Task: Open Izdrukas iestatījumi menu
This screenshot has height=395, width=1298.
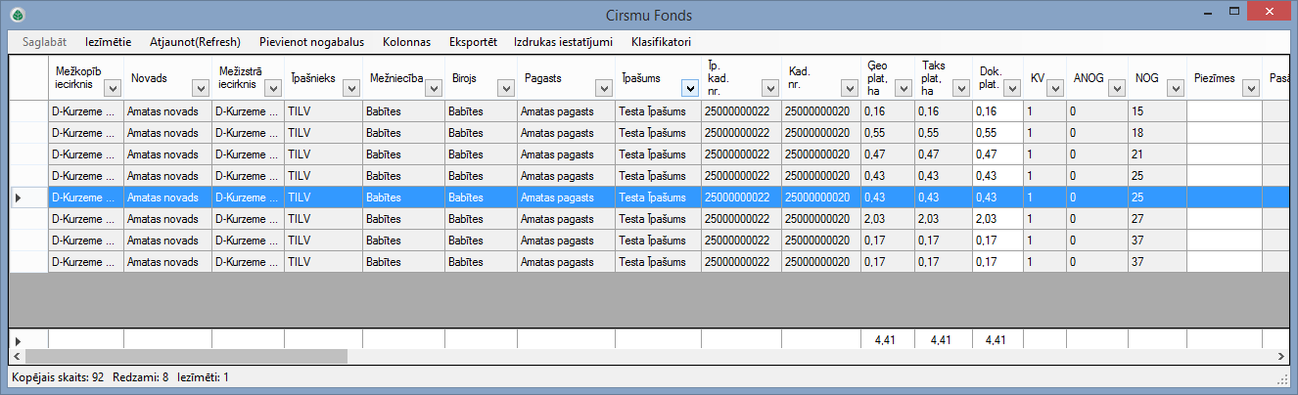Action: pyautogui.click(x=563, y=42)
